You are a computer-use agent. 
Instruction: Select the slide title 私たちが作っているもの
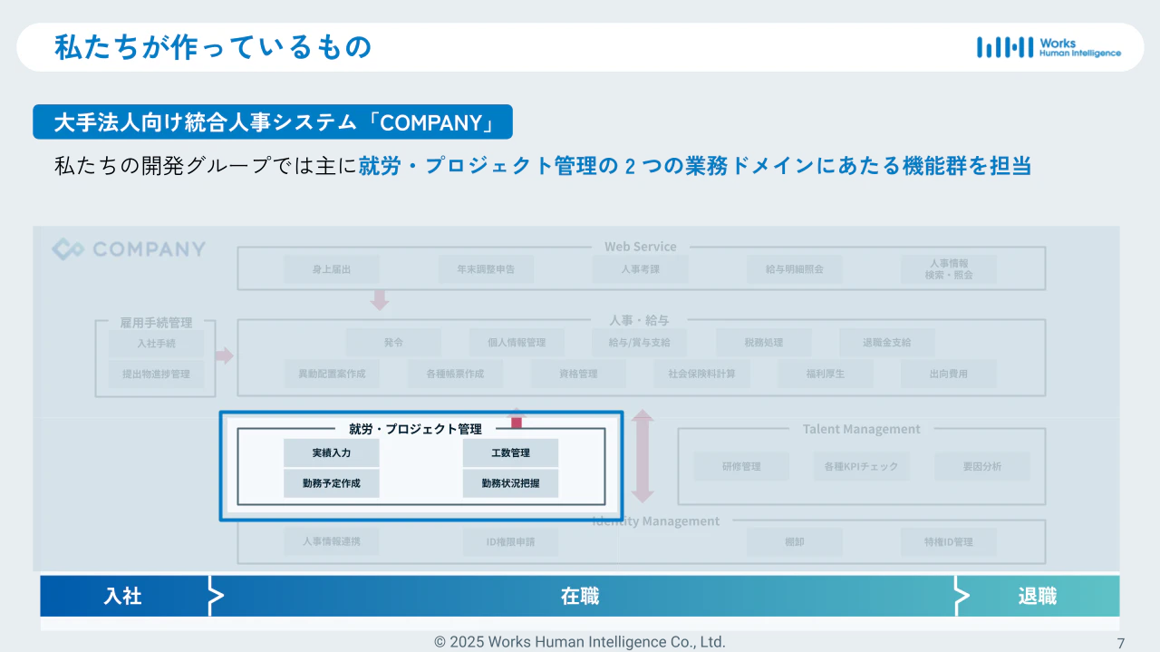[x=213, y=47]
